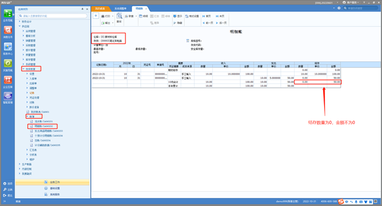Select the 业务工作 section
This screenshot has width=382, height=206.
(52, 182)
